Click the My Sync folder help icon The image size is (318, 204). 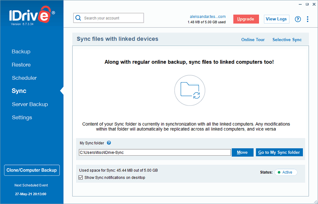[x=109, y=143]
